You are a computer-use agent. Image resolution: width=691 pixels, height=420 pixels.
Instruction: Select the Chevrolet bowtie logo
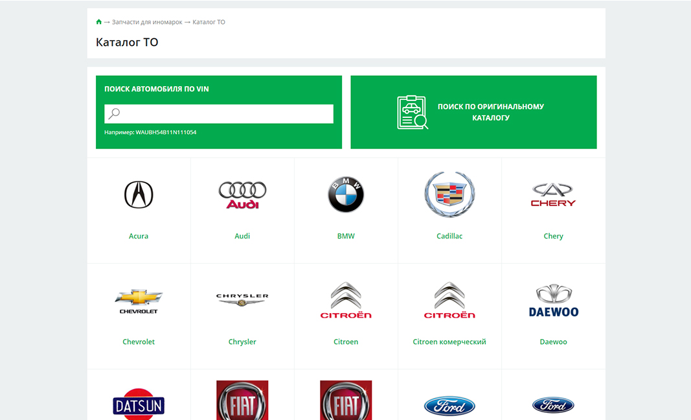139,302
